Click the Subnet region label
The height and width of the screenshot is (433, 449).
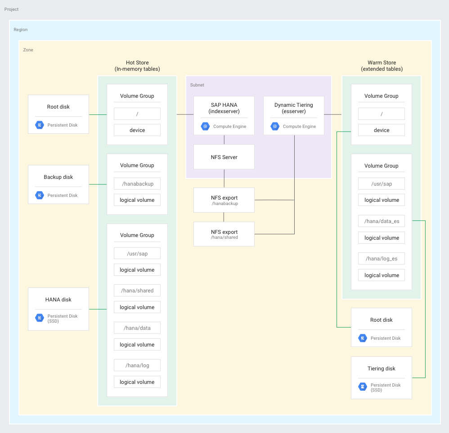[x=197, y=85]
